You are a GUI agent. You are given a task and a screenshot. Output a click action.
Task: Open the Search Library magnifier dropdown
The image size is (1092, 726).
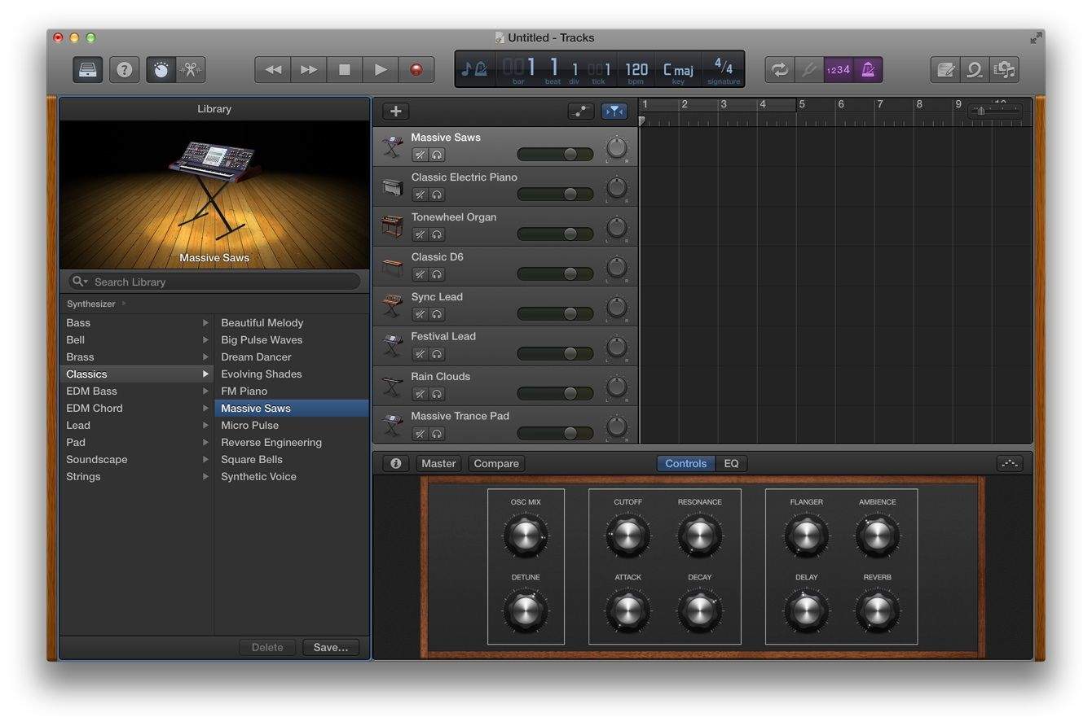pyautogui.click(x=80, y=282)
